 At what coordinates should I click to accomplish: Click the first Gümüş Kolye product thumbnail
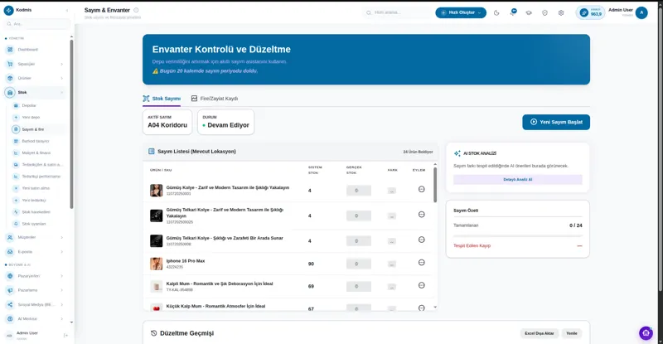[157, 191]
